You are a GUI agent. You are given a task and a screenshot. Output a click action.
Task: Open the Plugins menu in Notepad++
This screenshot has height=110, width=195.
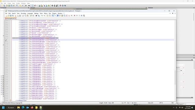click(x=54, y=13)
